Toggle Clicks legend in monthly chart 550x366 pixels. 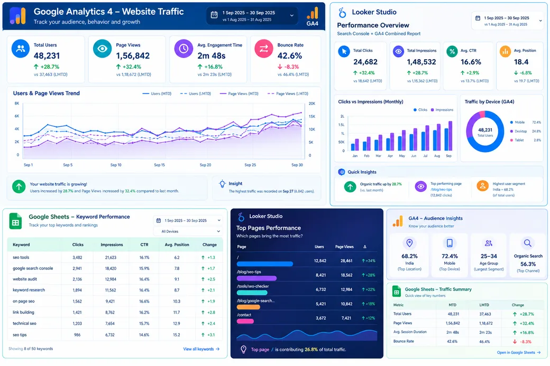pos(420,110)
